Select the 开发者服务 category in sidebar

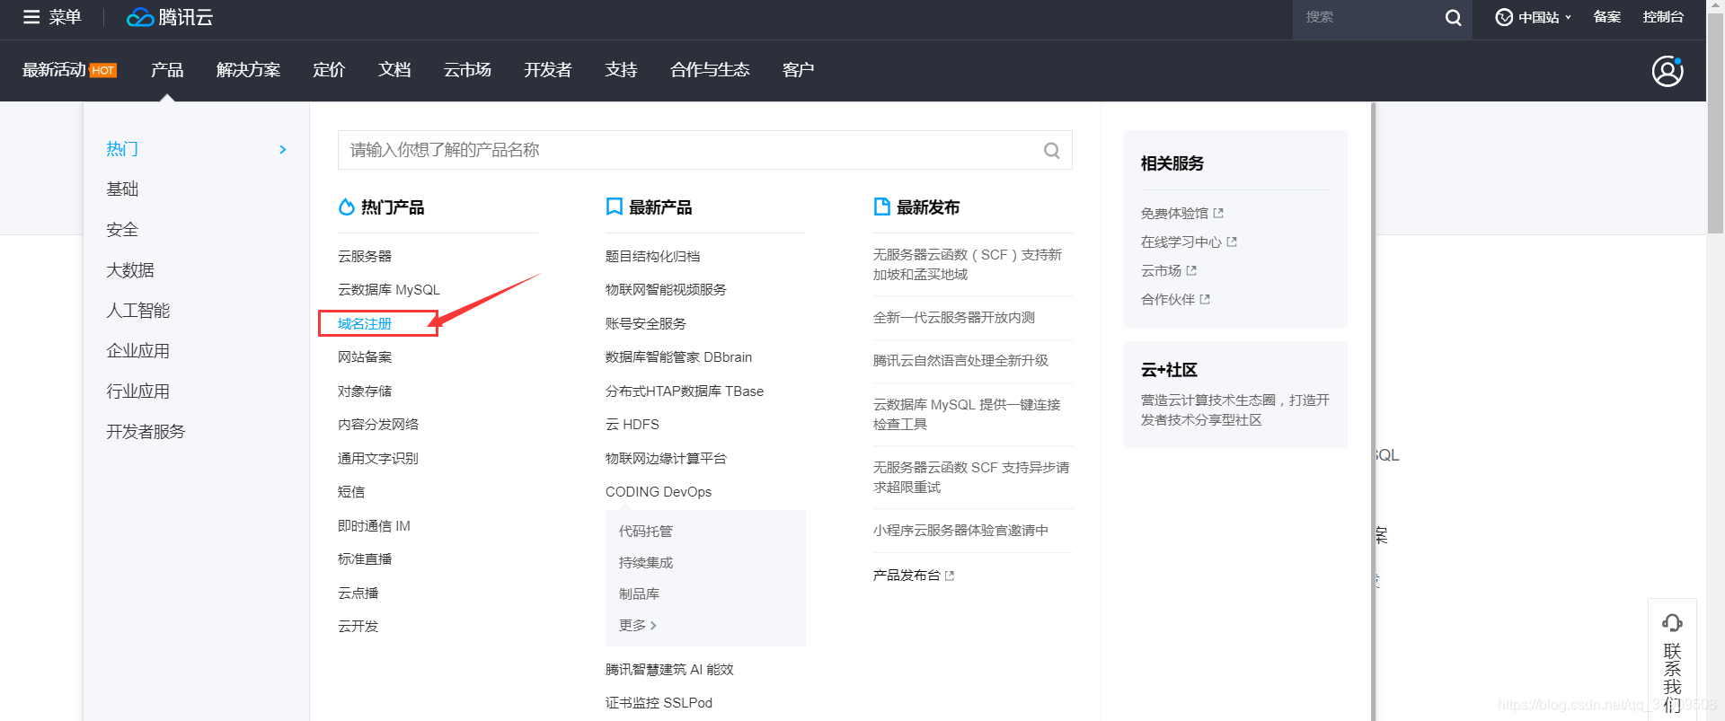click(x=146, y=432)
